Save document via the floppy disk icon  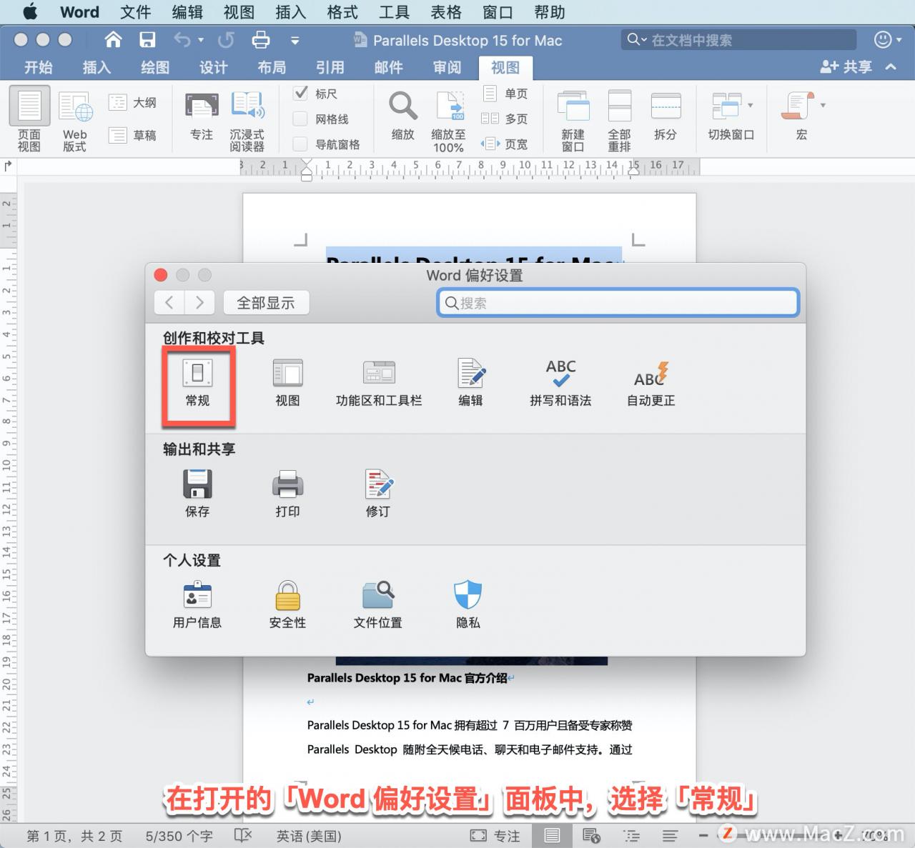pos(147,40)
